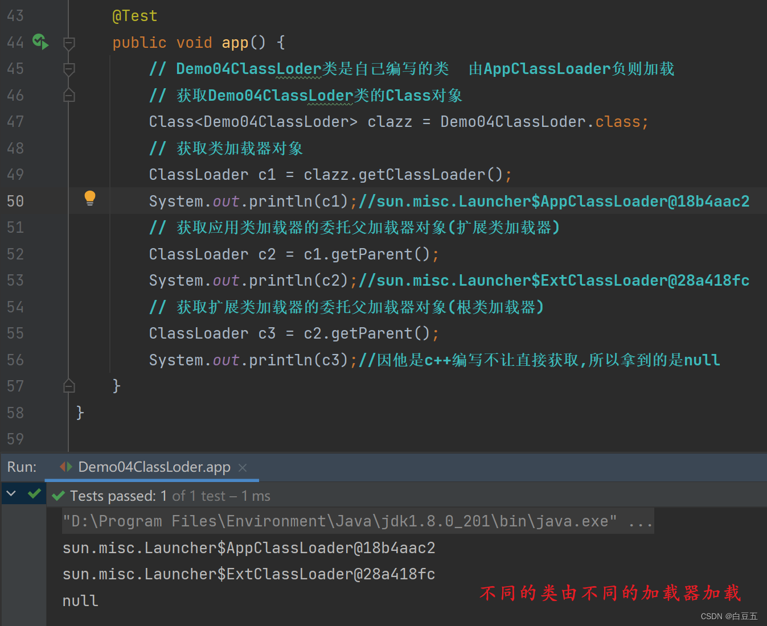Click the Run panel label

point(22,467)
